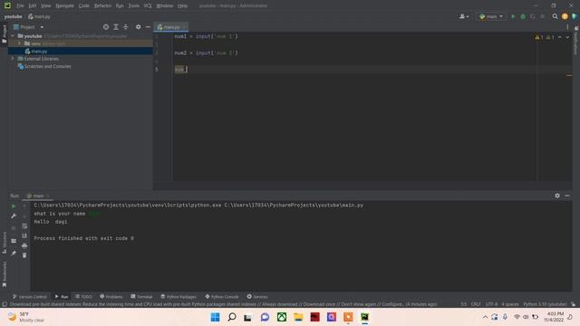Open the File menu
Image resolution: width=580 pixels, height=326 pixels.
[x=20, y=6]
